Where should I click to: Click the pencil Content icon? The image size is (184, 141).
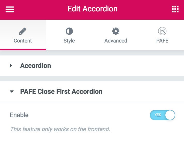coord(23,31)
